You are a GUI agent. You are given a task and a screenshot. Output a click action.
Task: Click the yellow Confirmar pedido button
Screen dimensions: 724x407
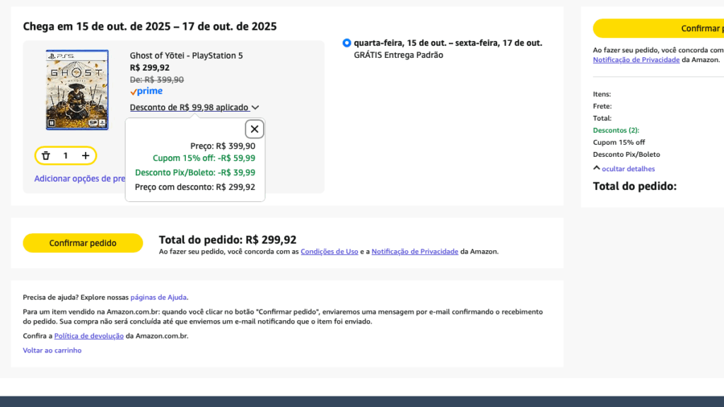83,243
